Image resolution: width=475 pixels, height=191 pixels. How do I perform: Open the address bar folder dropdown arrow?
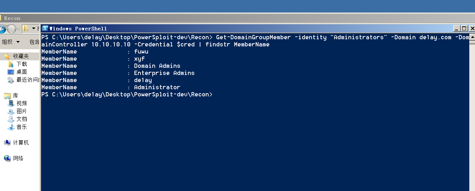(34, 29)
